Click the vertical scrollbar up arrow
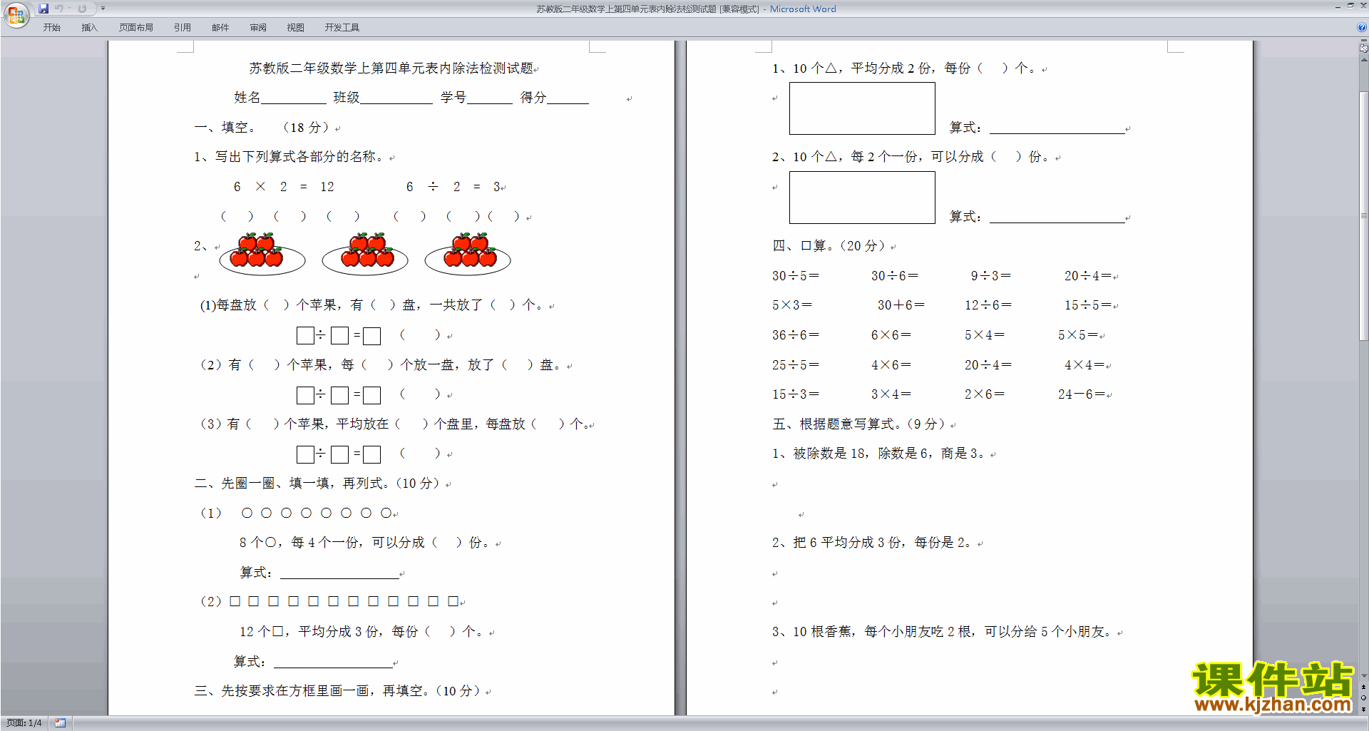The height and width of the screenshot is (731, 1369). [x=1363, y=60]
